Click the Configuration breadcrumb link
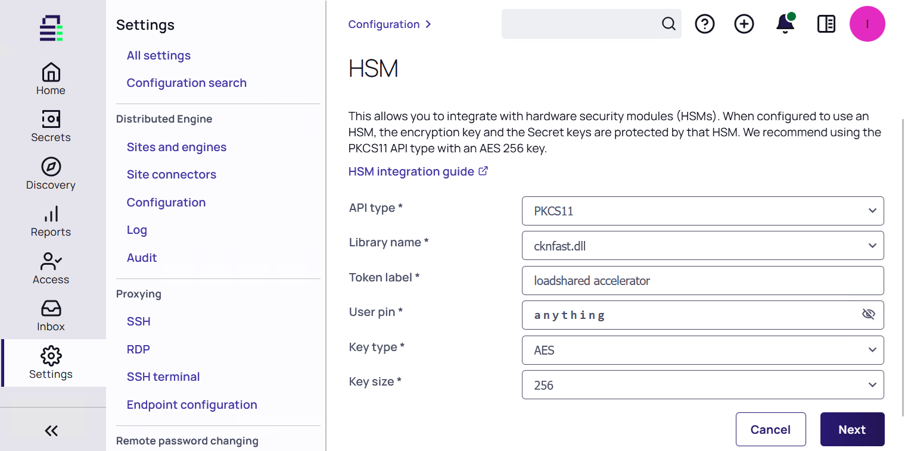905x451 pixels. tap(384, 24)
